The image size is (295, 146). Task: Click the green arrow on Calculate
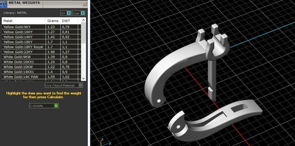pyautogui.click(x=56, y=106)
